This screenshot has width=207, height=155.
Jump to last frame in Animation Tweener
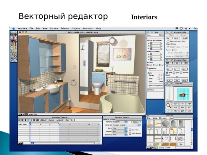[38, 120]
